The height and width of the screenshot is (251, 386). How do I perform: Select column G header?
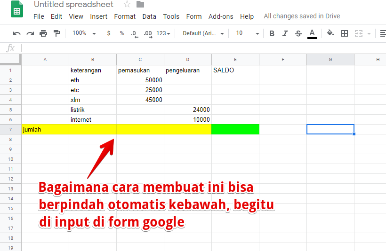[x=330, y=60]
